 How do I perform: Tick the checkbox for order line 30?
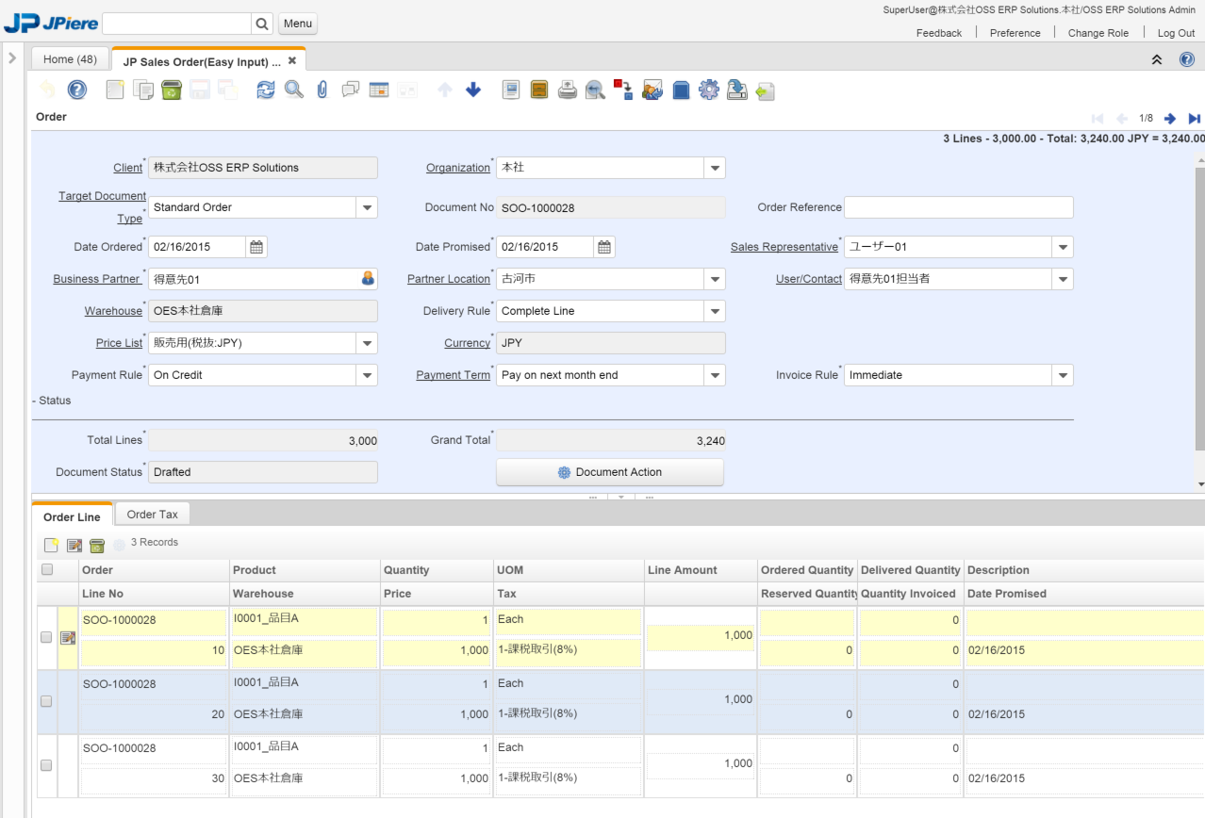46,765
